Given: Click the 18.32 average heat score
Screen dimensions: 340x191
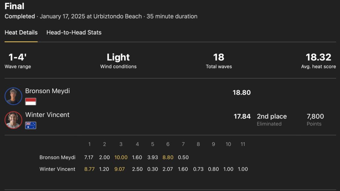Looking at the screenshot, I should click(x=318, y=57).
